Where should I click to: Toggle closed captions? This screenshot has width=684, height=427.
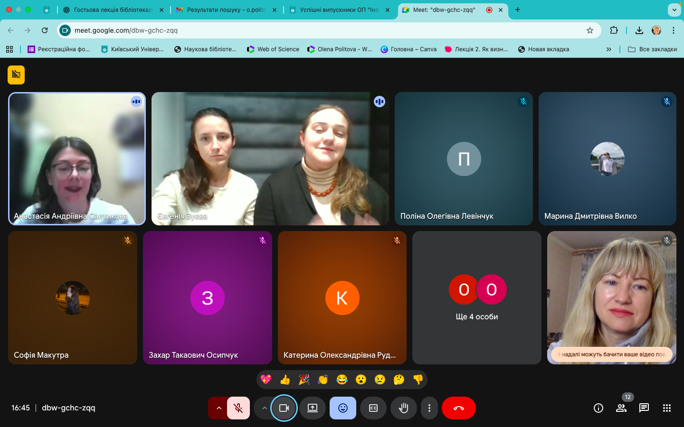coord(373,408)
